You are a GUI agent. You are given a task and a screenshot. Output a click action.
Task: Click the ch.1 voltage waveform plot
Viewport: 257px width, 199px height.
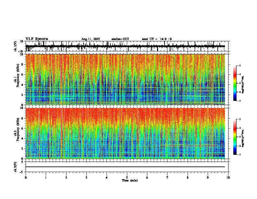(x=125, y=46)
